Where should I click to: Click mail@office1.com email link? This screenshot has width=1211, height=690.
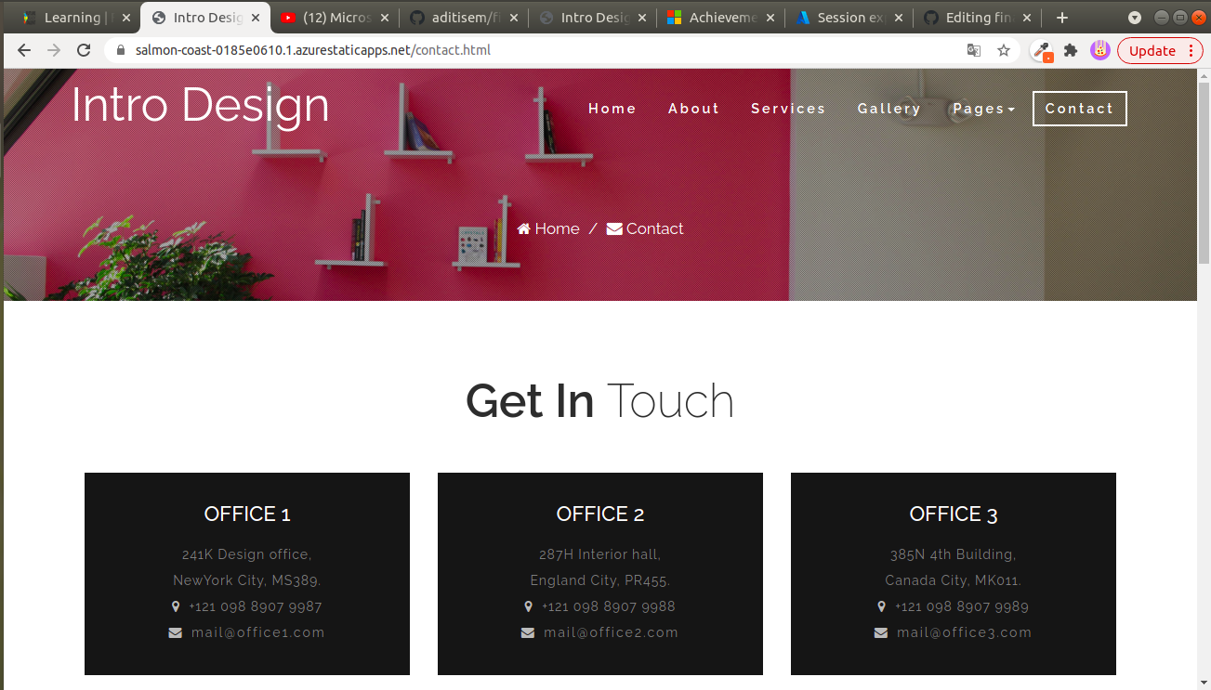click(x=258, y=632)
